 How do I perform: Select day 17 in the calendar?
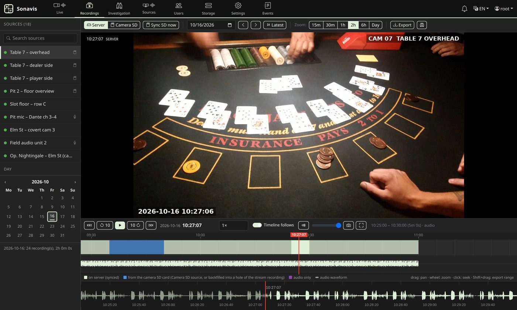coord(62,217)
